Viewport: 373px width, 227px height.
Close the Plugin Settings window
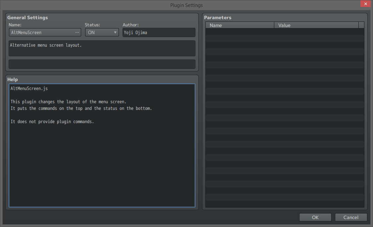coord(365,4)
